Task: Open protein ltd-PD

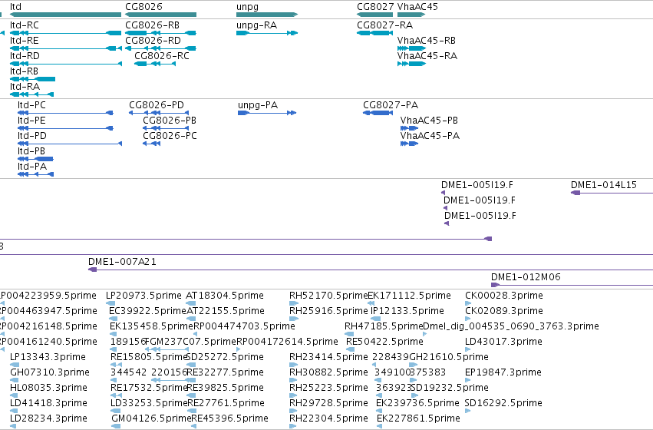Action: 32,136
